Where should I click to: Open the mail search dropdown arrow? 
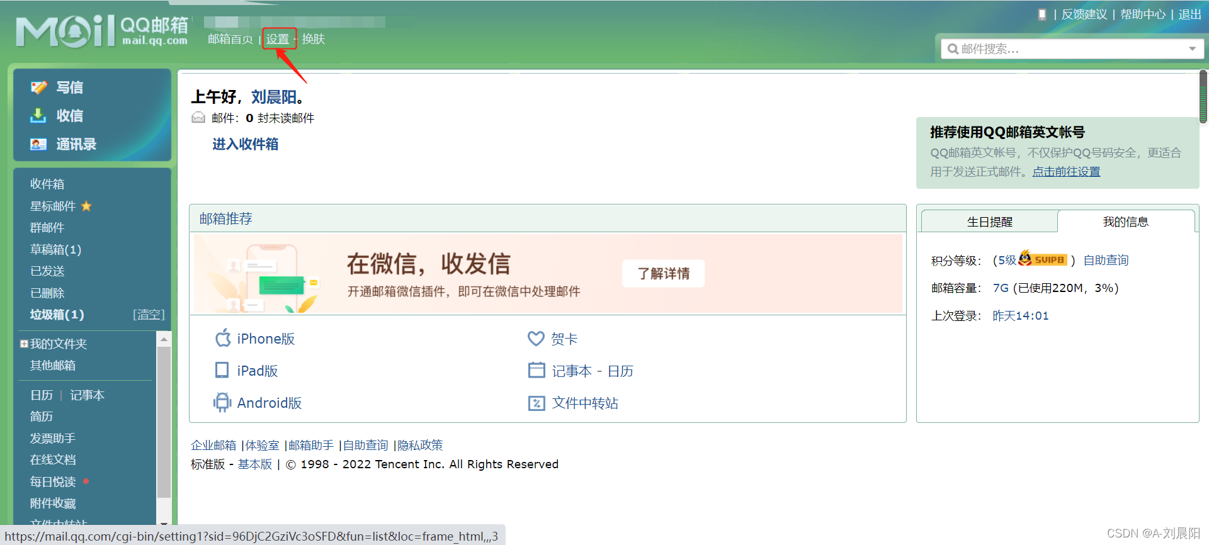pos(1192,49)
